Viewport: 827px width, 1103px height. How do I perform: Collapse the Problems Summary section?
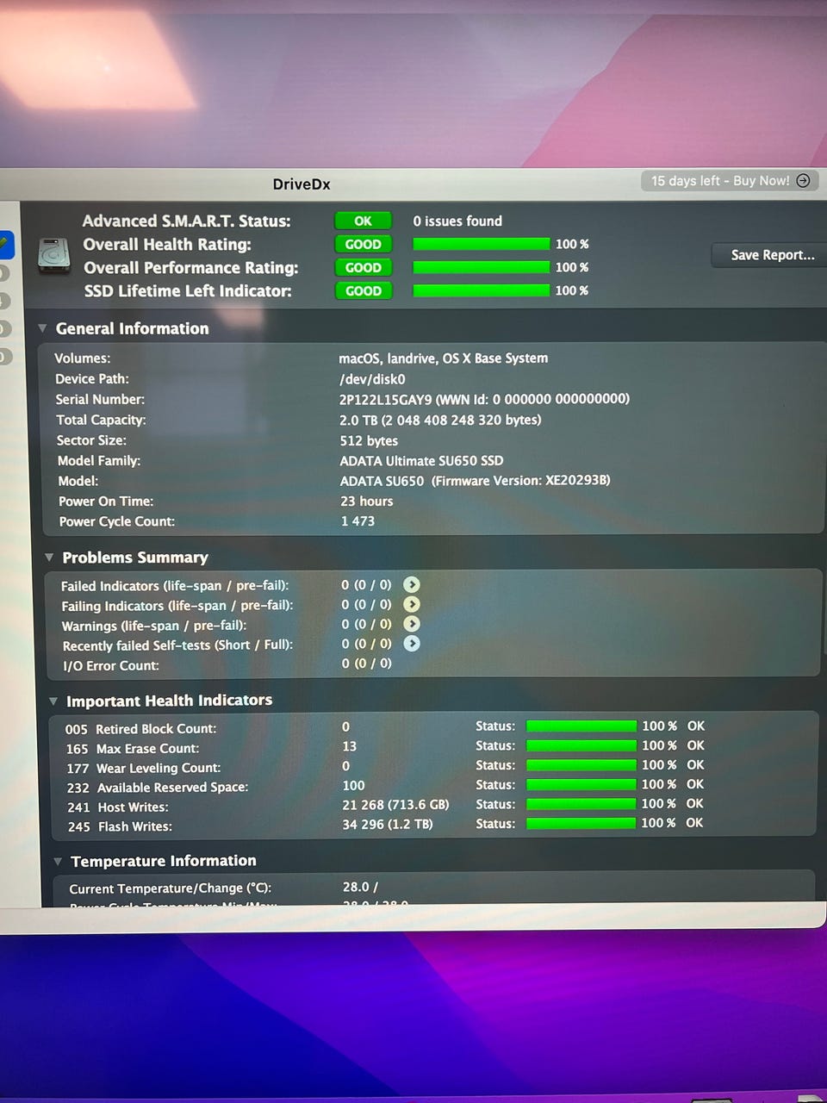[49, 558]
